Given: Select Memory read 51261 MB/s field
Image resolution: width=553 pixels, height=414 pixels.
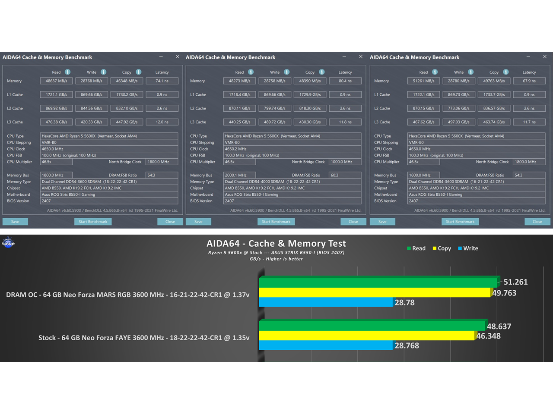Looking at the screenshot, I should tap(424, 81).
